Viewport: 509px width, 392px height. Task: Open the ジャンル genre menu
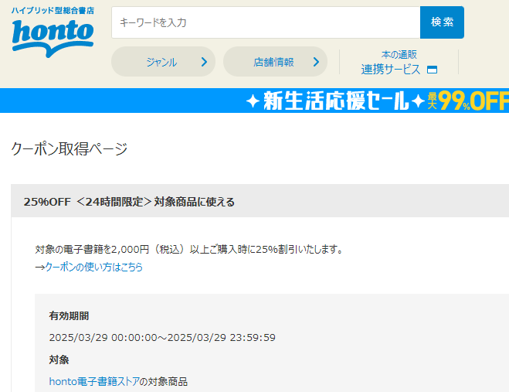click(x=163, y=62)
